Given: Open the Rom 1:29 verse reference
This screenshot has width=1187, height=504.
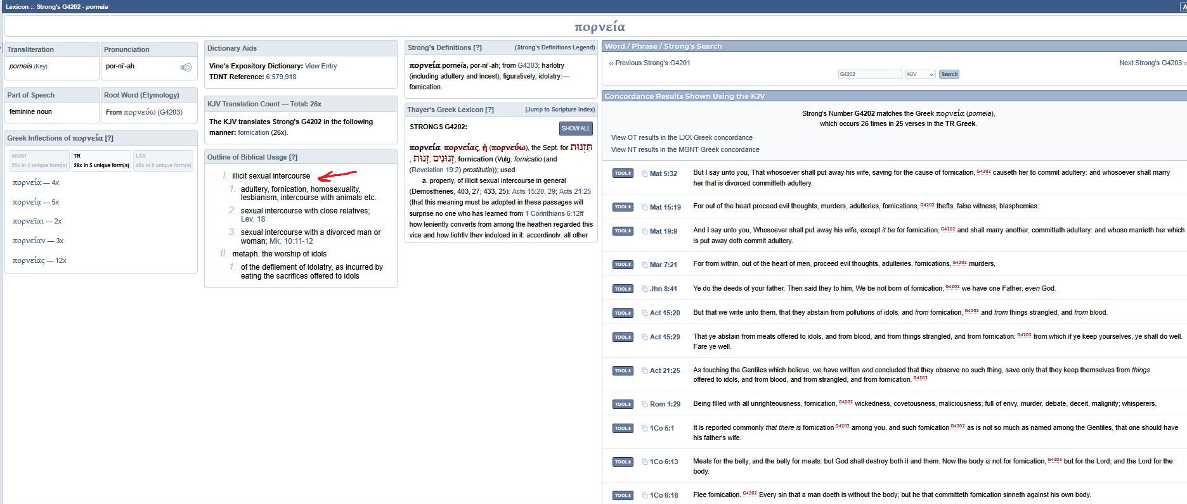Looking at the screenshot, I should click(x=665, y=404).
